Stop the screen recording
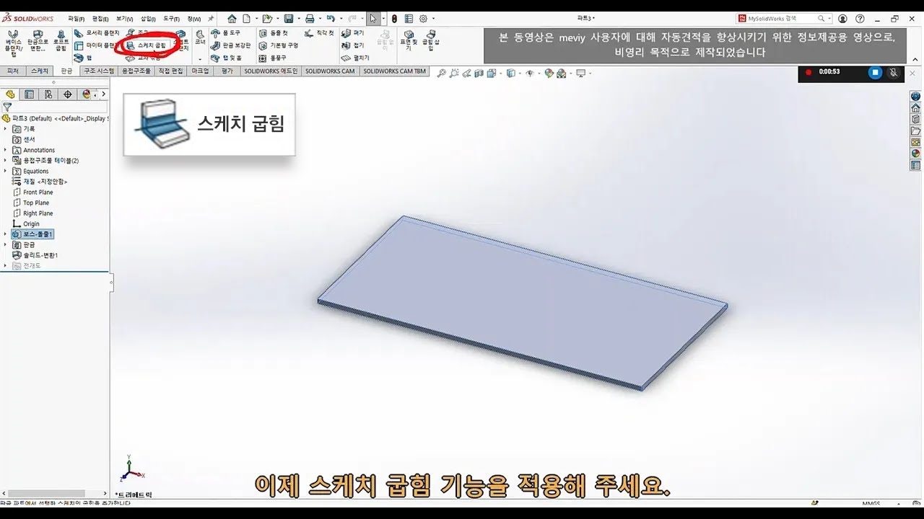This screenshot has width=924, height=519. tap(875, 72)
